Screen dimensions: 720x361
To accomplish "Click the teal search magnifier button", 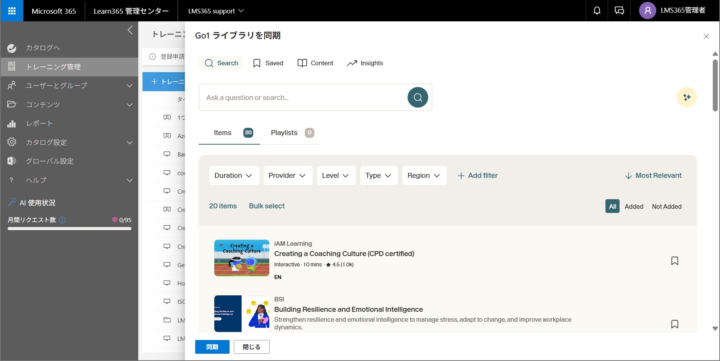I will tap(418, 97).
